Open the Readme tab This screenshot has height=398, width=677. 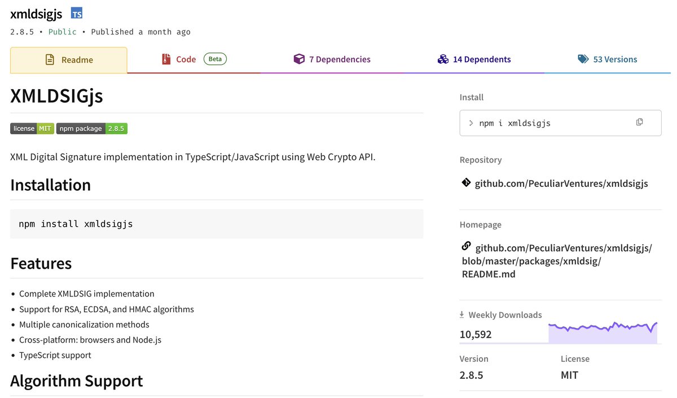click(x=69, y=60)
